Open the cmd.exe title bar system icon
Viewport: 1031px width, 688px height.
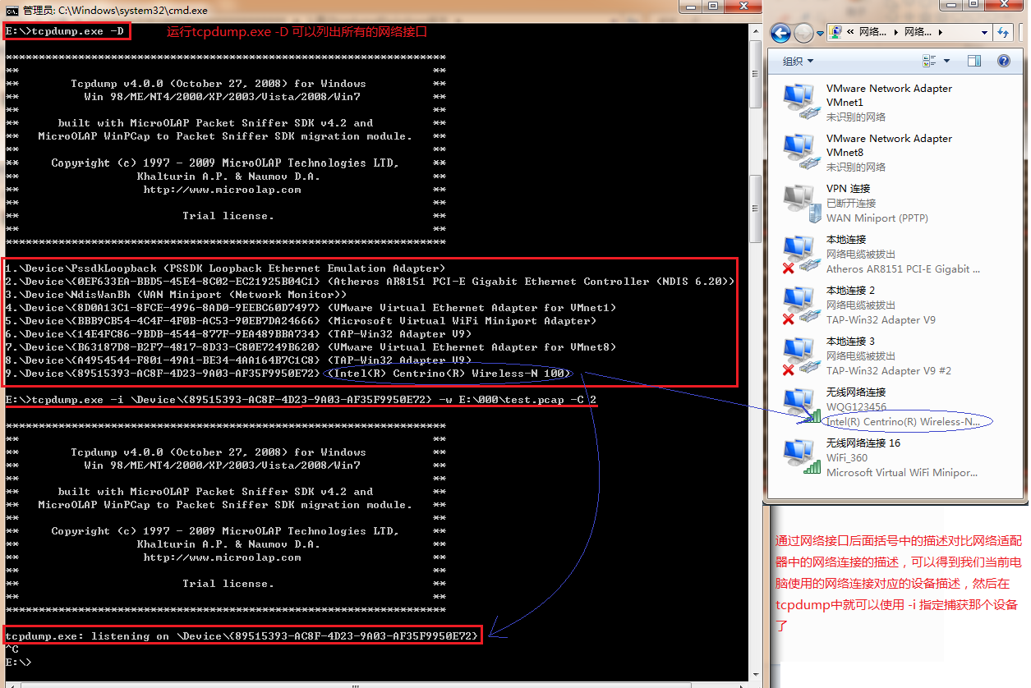(12, 11)
